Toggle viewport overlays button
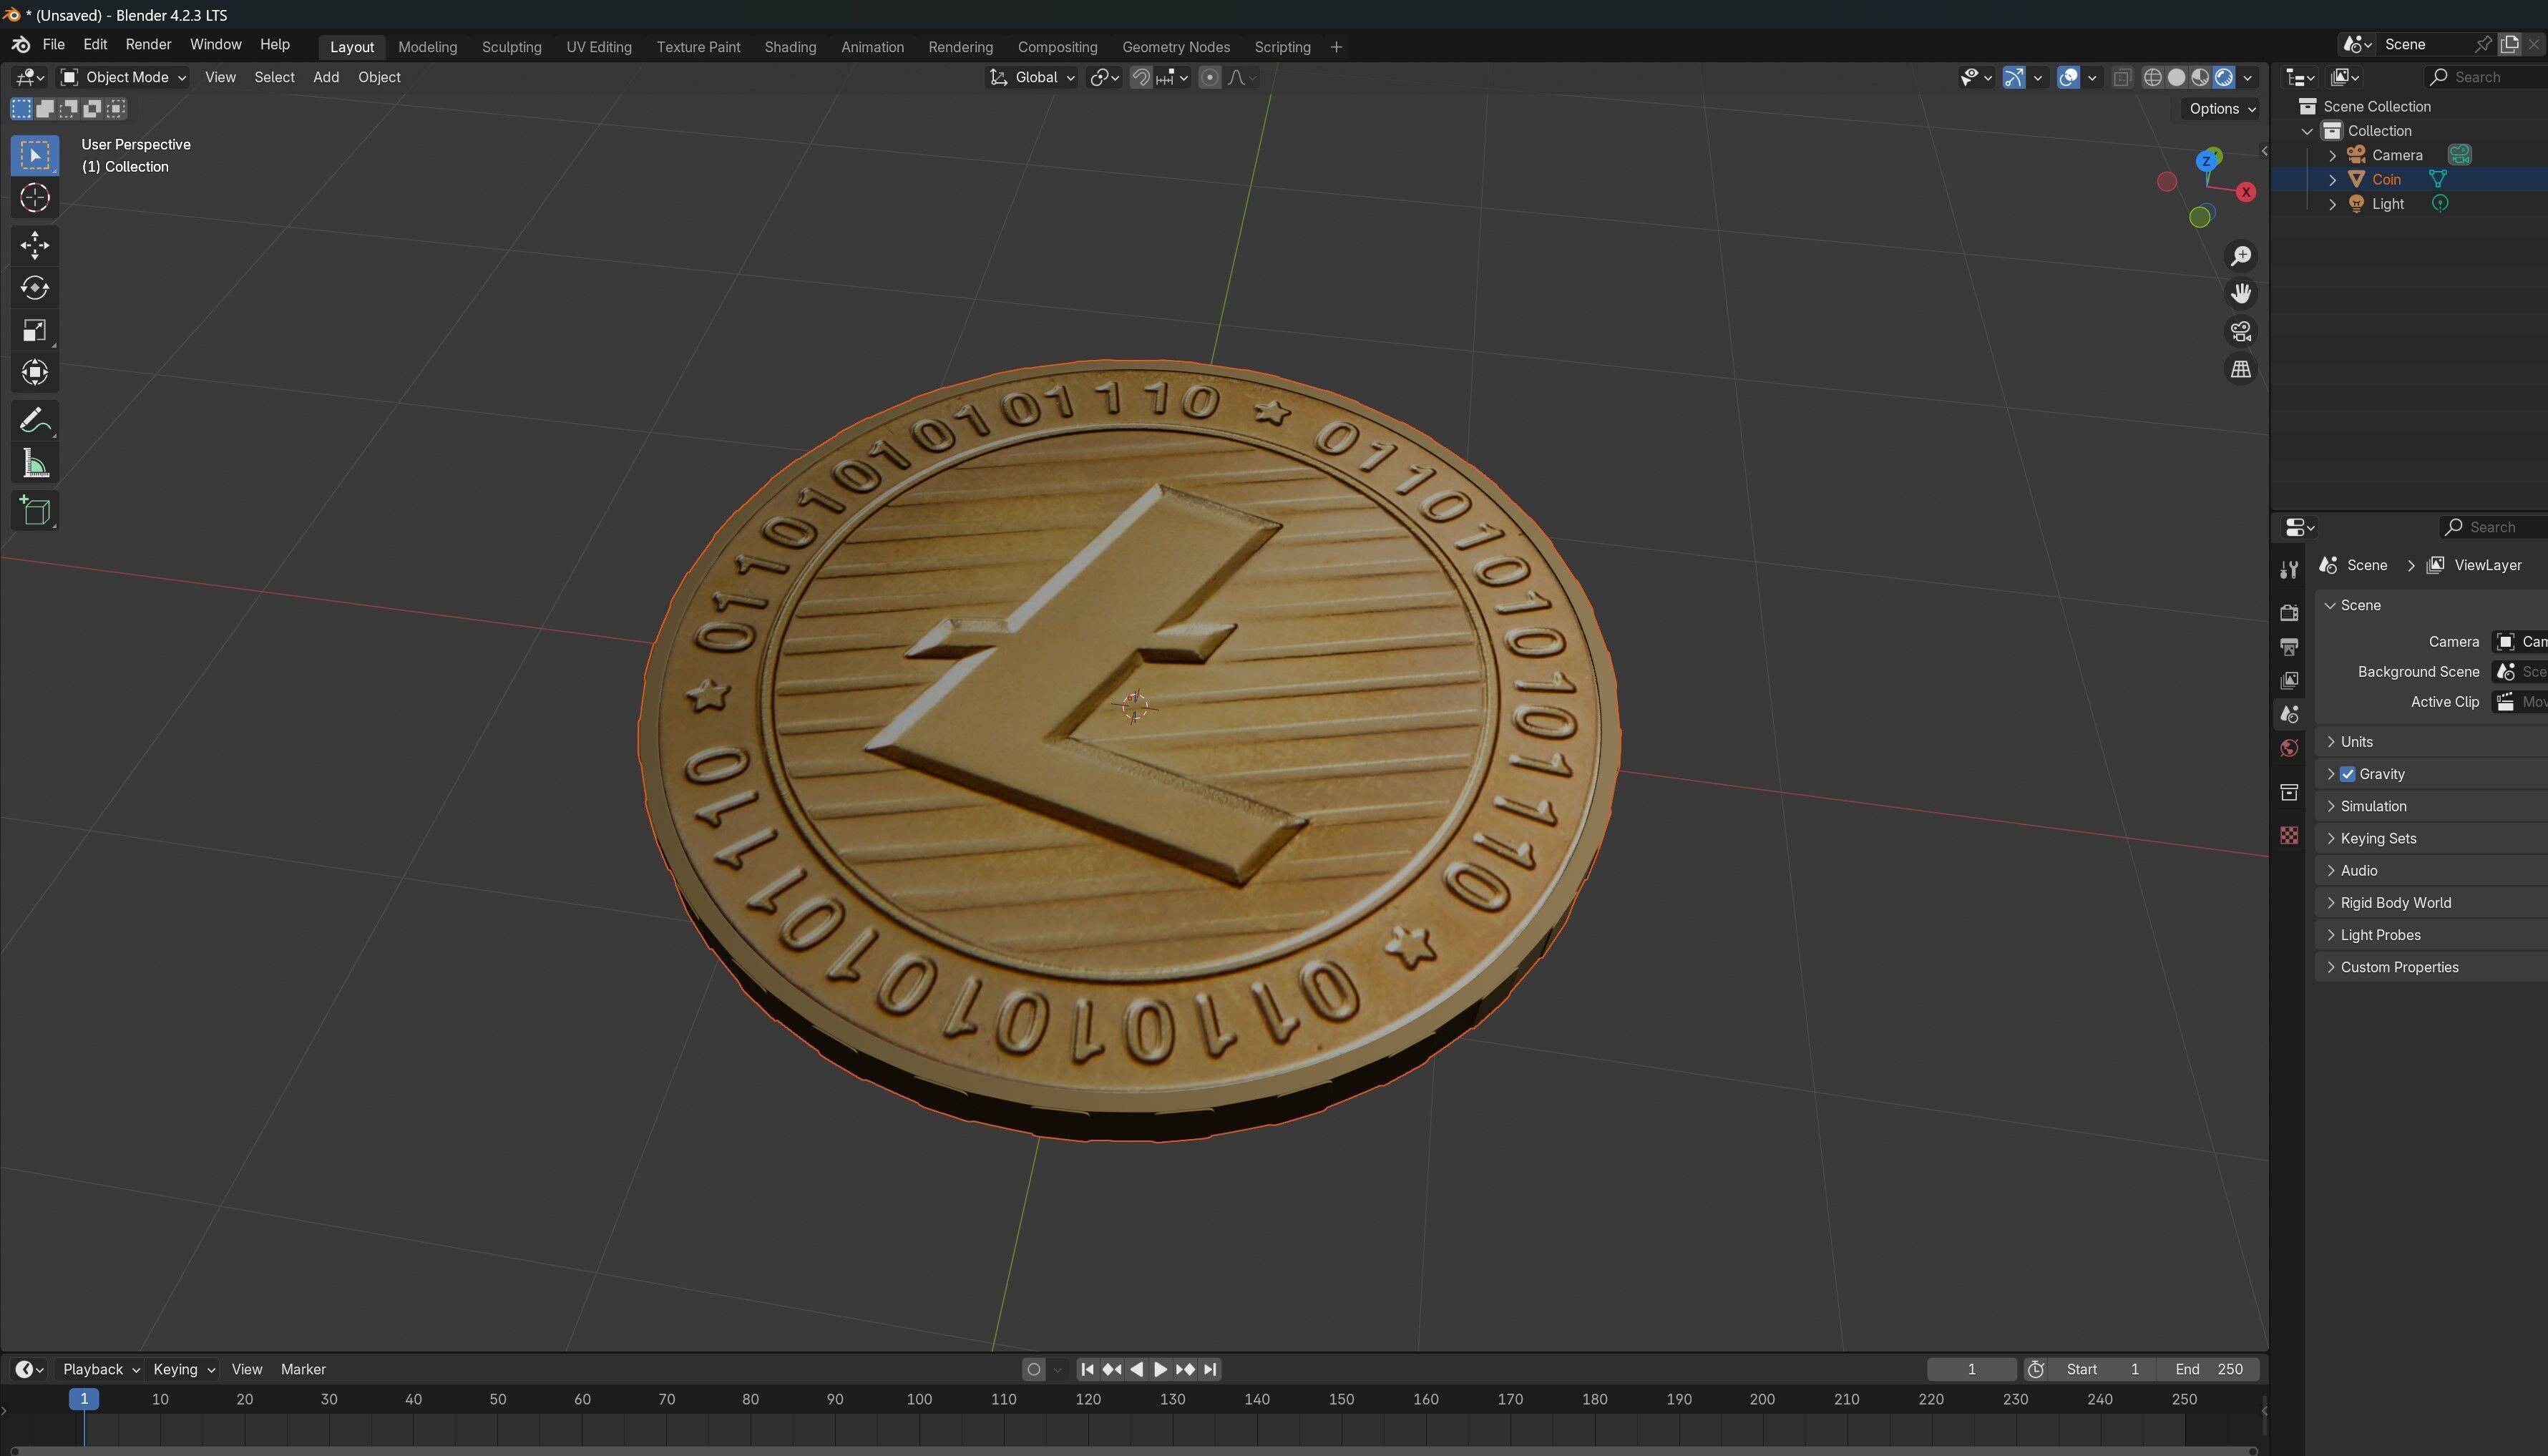The image size is (2548, 1456). (2068, 77)
